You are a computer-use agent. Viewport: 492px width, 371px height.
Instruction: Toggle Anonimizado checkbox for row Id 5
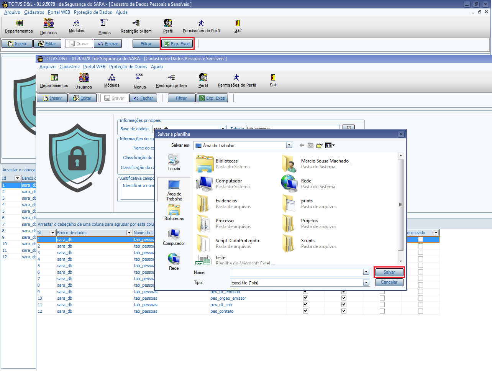(420, 266)
